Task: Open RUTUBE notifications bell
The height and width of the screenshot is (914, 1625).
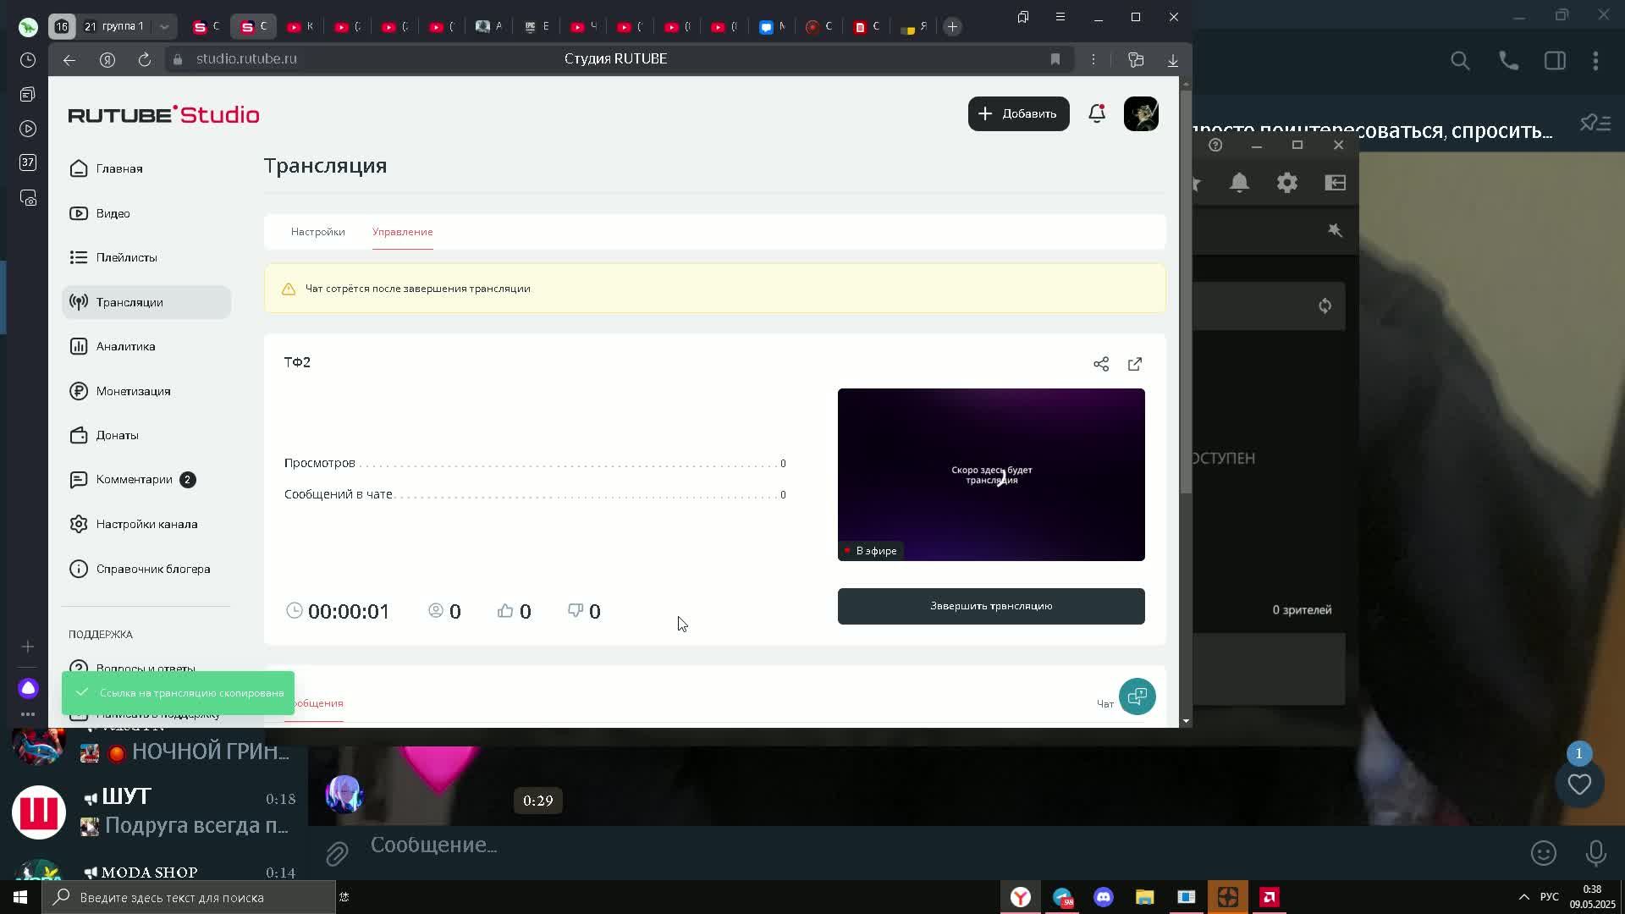Action: 1097,113
